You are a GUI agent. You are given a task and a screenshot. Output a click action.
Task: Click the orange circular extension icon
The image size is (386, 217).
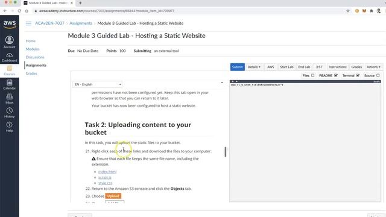(357, 11)
